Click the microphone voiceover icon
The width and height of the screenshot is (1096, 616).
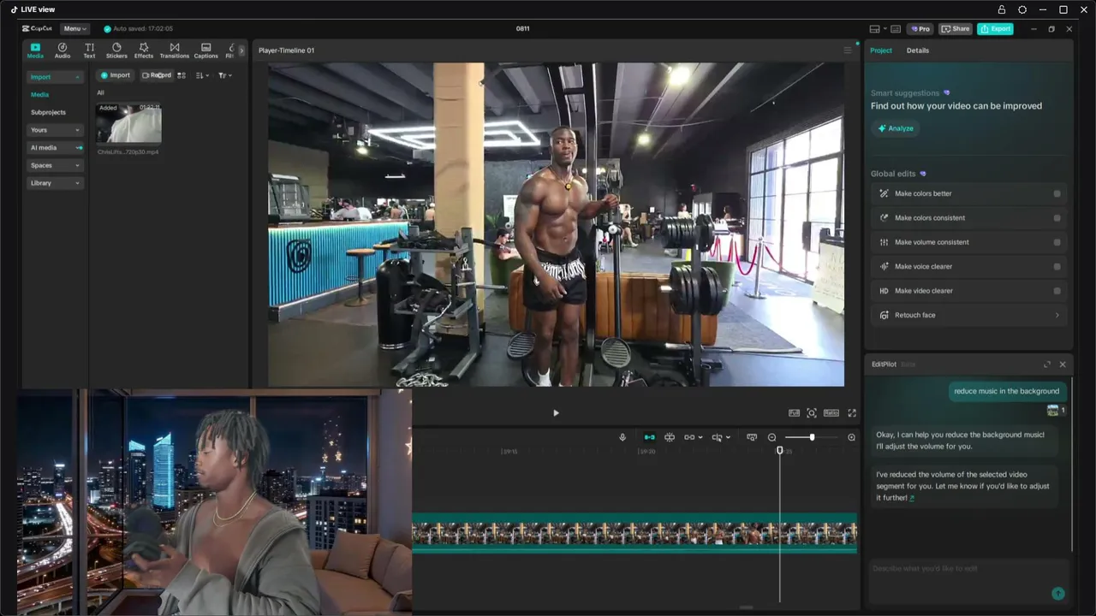pyautogui.click(x=622, y=437)
